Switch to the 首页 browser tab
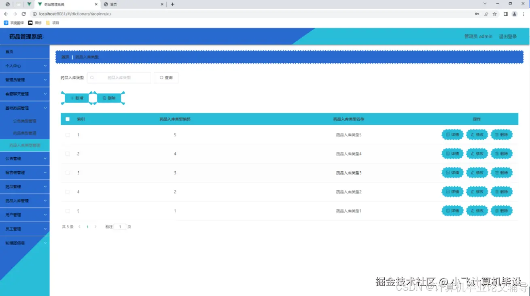The width and height of the screenshot is (530, 296). tap(134, 4)
